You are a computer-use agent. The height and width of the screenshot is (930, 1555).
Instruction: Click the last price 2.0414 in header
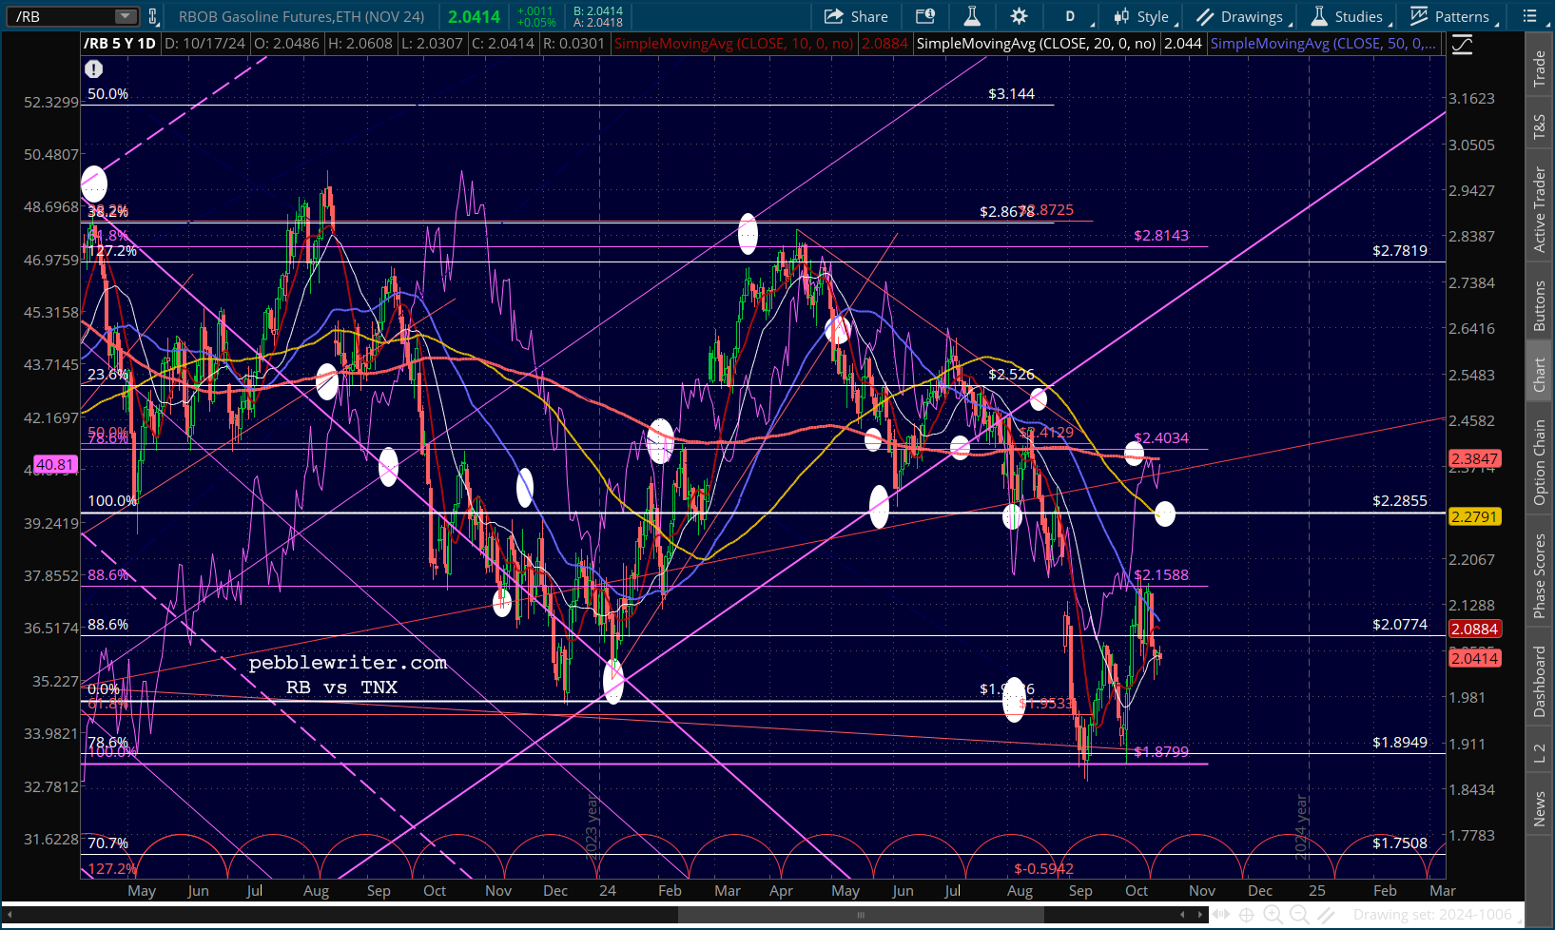[474, 16]
